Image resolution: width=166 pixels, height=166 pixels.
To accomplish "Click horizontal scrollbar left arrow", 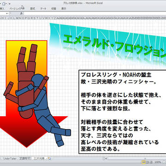I will click(106, 159).
